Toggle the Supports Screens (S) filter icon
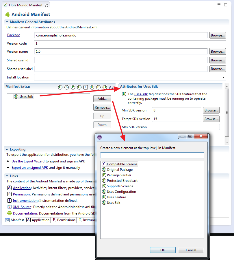The height and width of the screenshot is (260, 234). (66, 87)
